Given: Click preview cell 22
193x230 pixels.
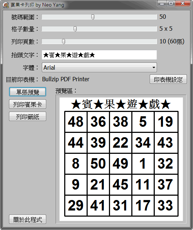Looking at the screenshot, I should tap(120, 143).
